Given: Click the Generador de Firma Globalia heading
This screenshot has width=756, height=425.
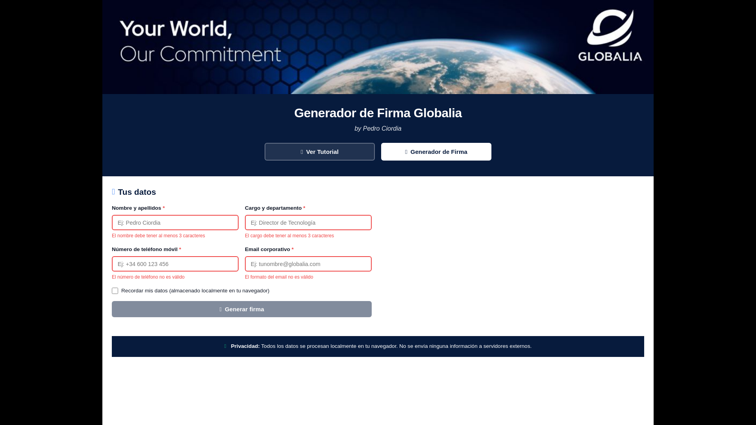Looking at the screenshot, I should click(378, 113).
